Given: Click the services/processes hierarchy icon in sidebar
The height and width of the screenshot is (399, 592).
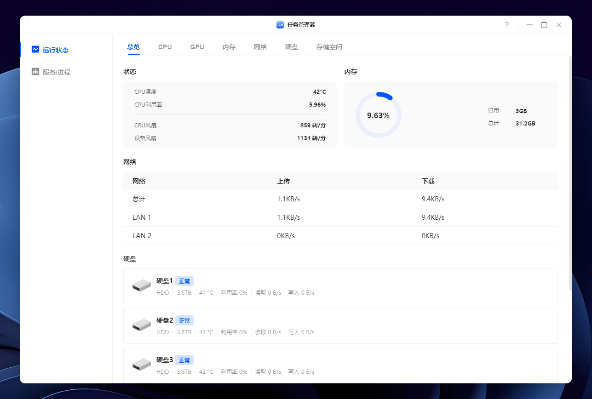Looking at the screenshot, I should click(x=35, y=72).
